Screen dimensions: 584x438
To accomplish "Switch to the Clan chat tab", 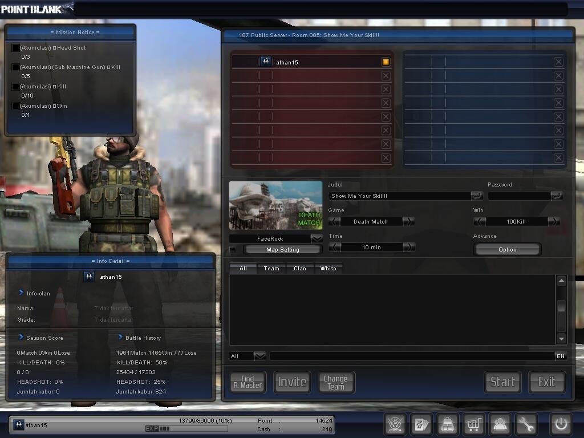I will pos(300,268).
